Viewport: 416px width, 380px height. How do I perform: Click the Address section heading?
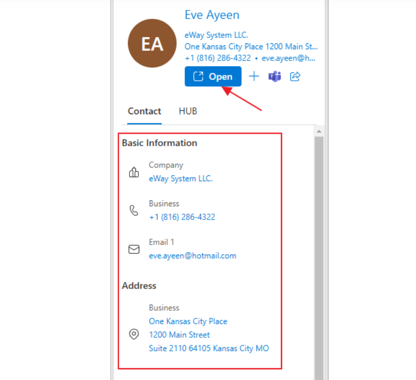139,286
